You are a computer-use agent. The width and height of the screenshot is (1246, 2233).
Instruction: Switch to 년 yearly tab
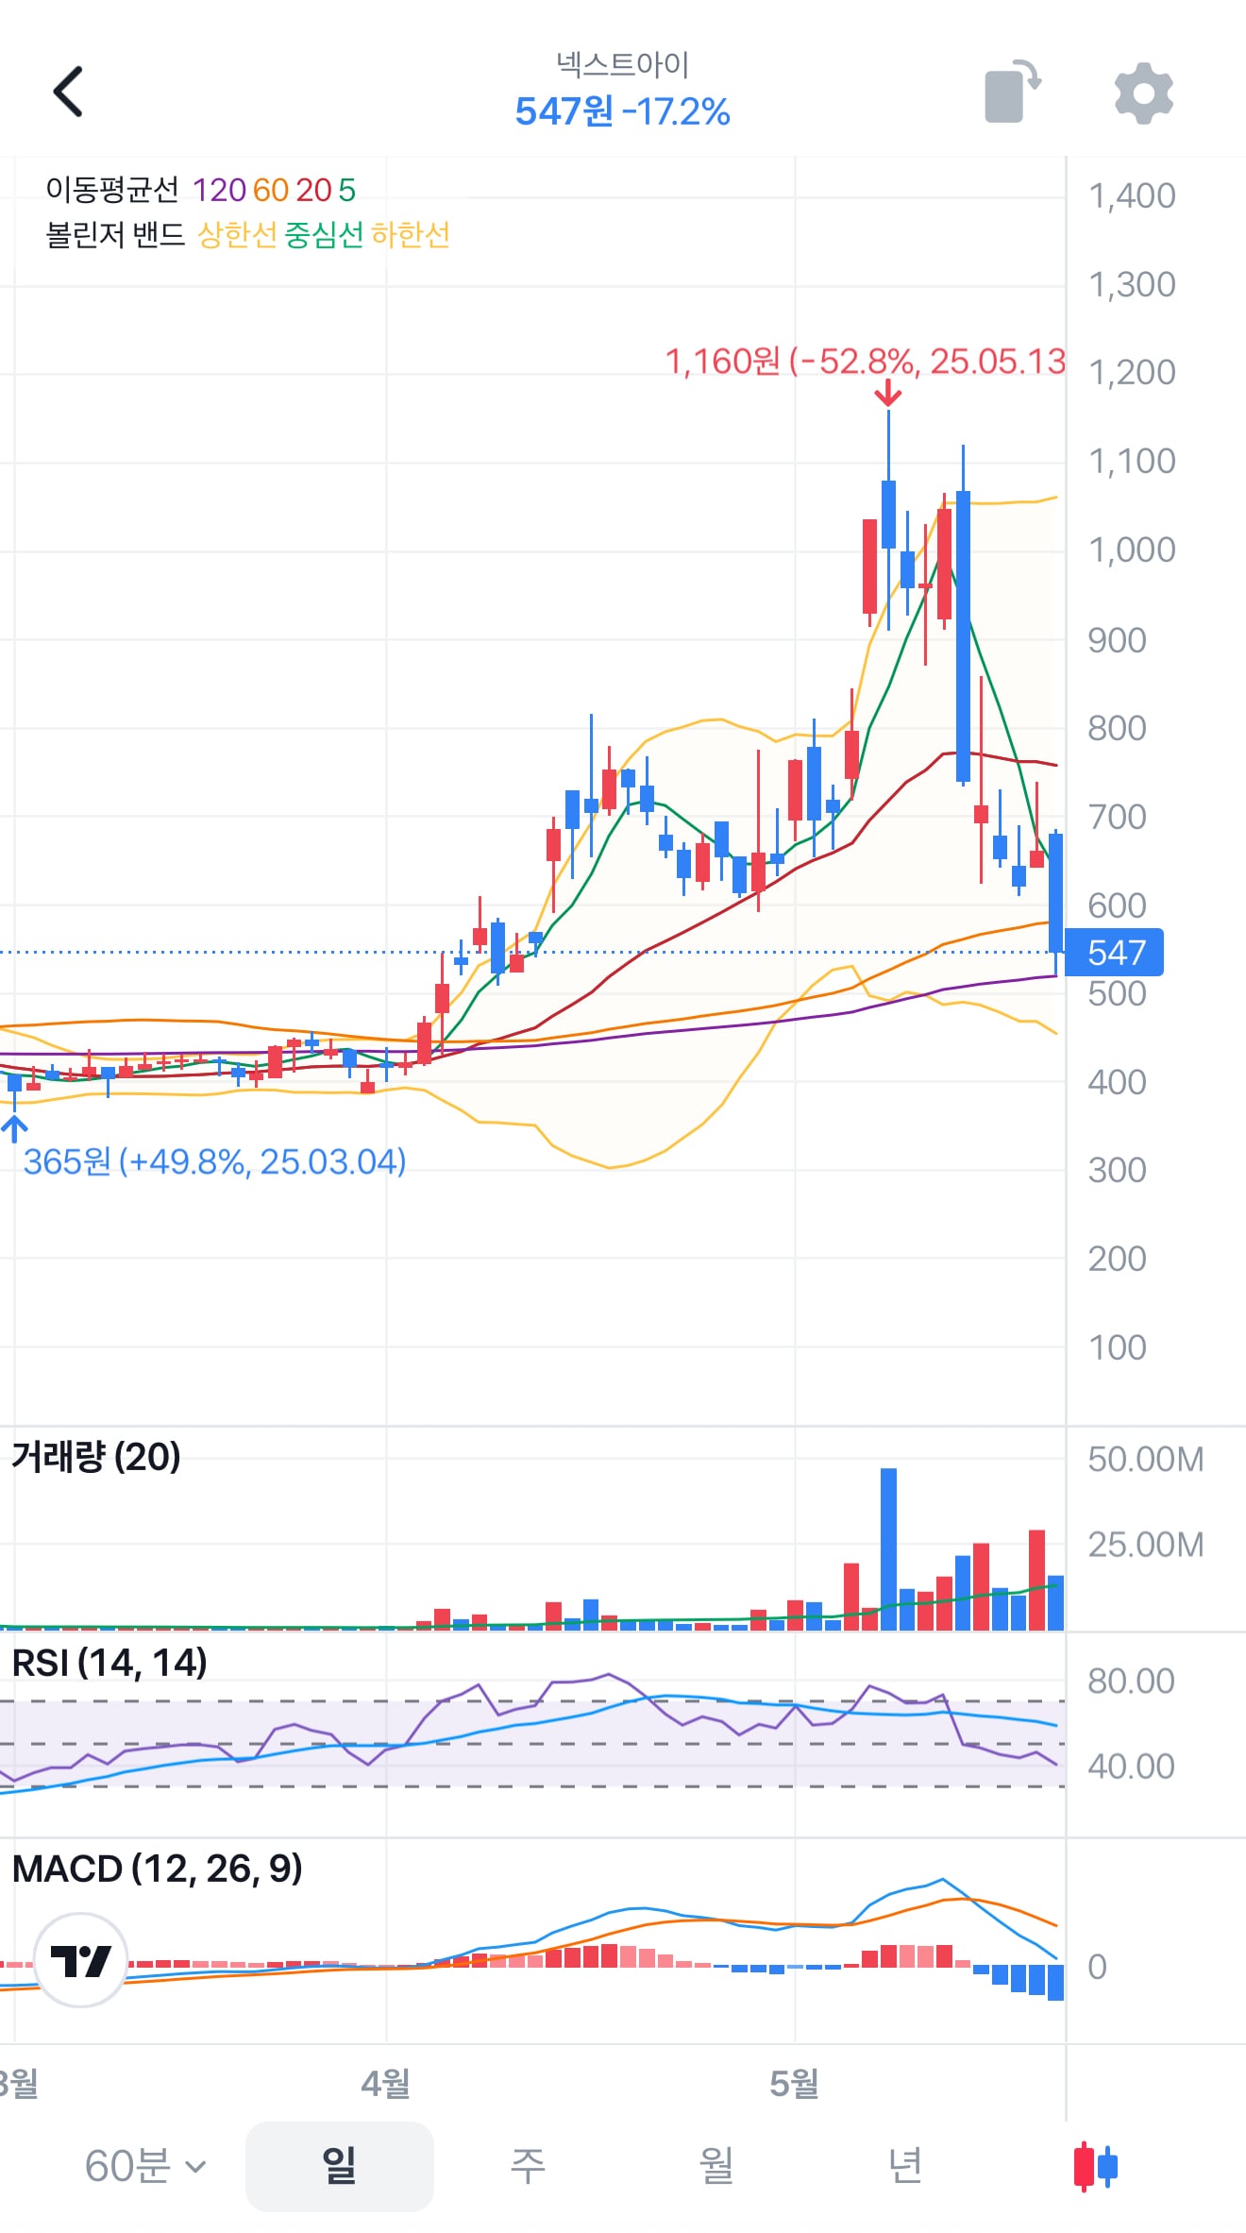(x=905, y=2165)
